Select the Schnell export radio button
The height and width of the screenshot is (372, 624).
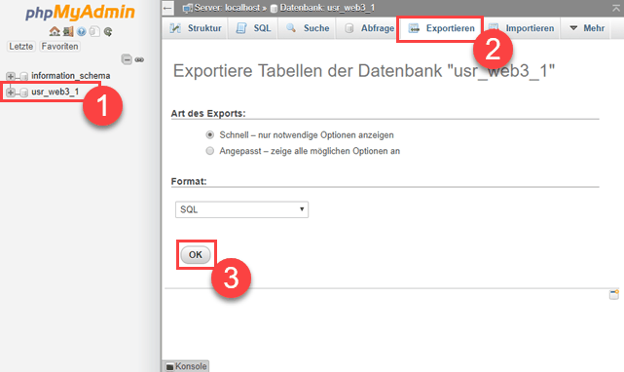click(209, 135)
